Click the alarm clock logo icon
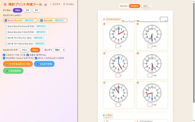 5,4
